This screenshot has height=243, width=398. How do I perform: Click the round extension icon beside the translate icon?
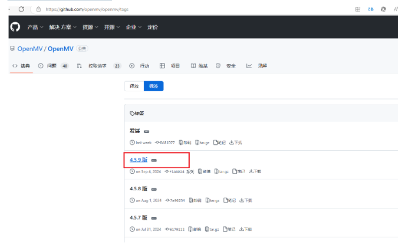click(x=383, y=10)
